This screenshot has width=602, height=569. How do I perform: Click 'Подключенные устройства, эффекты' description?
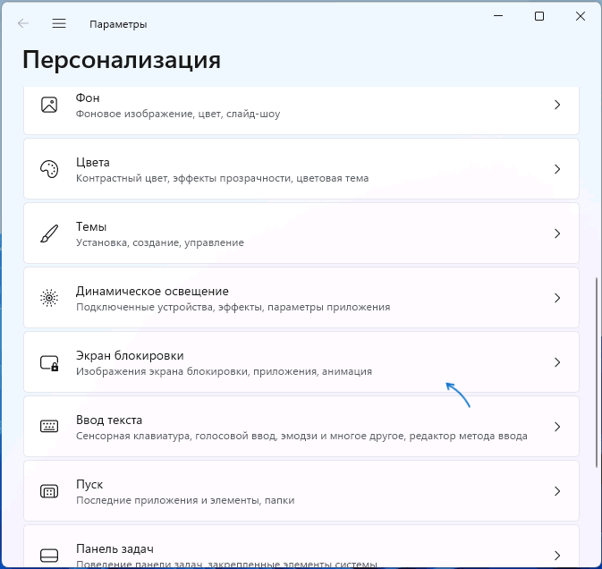233,307
